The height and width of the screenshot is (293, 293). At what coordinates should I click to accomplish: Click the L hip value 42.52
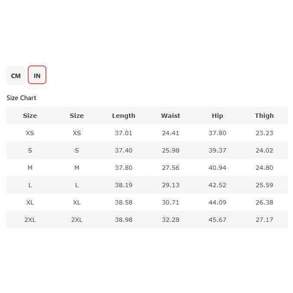click(x=217, y=185)
